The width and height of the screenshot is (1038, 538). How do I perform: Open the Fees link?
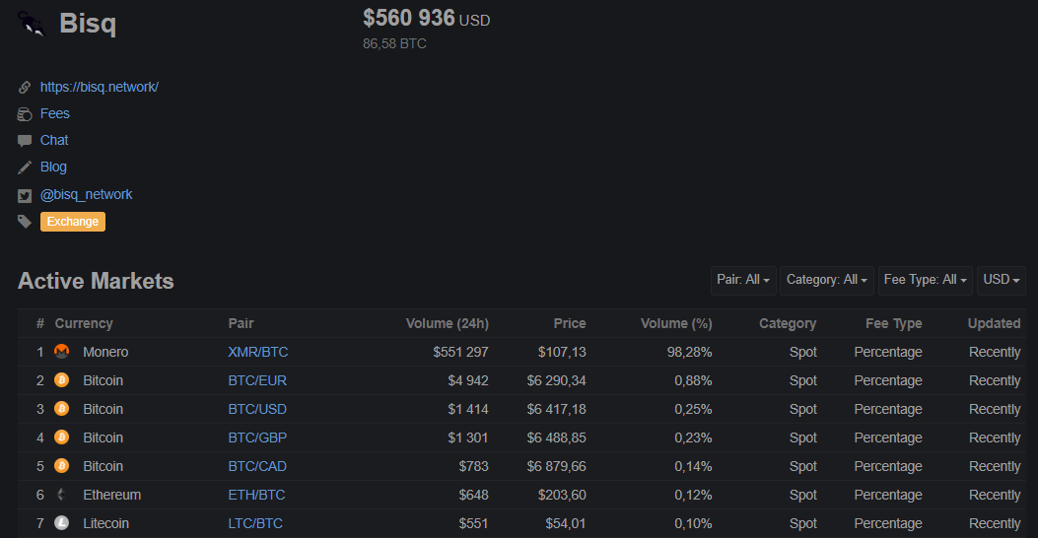55,113
